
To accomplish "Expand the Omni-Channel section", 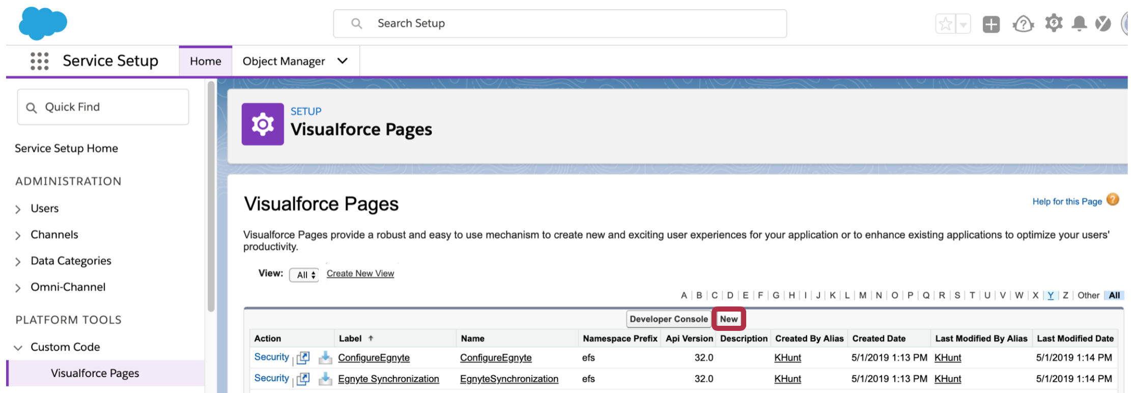I will pos(18,288).
